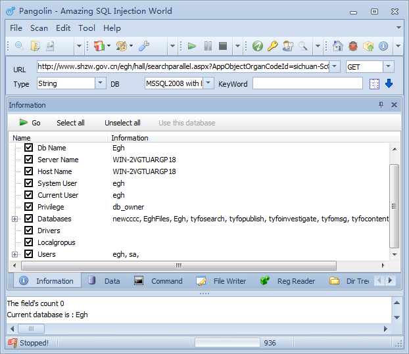Click the wrench settings toolbar icon
Screen dimensions: 409x354
[144, 46]
